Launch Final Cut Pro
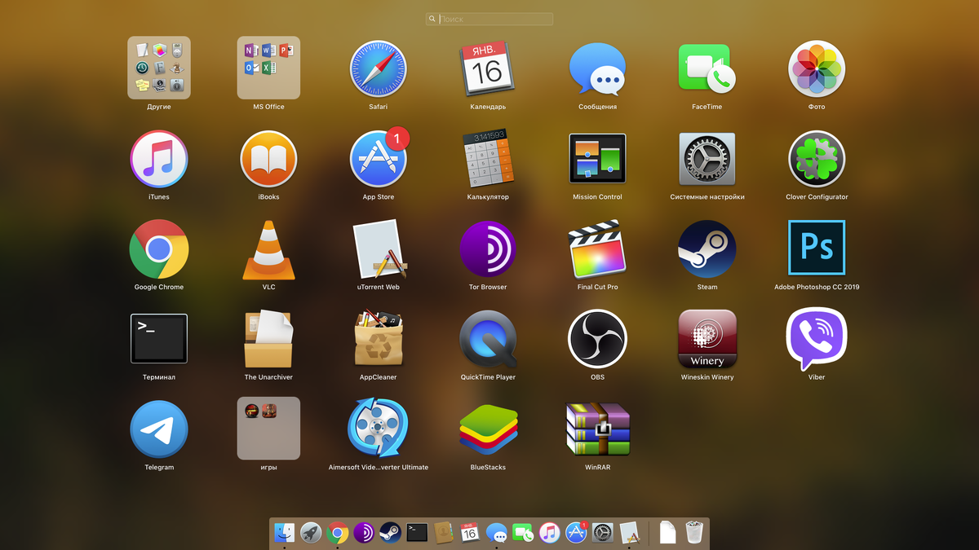Image resolution: width=979 pixels, height=550 pixels. pos(597,249)
